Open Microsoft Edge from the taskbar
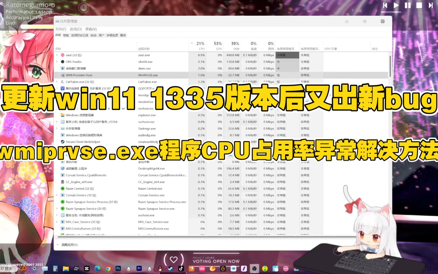 coord(97,268)
